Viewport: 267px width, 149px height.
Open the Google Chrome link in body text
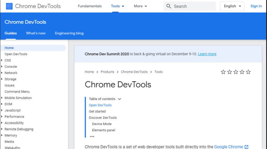coord(229,147)
